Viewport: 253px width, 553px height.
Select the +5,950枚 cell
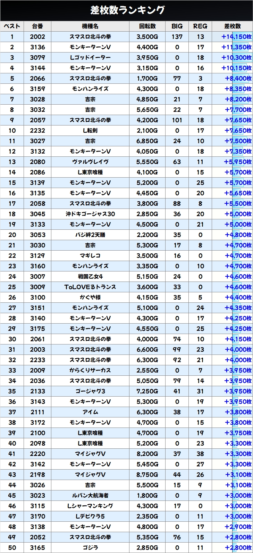[x=232, y=162]
